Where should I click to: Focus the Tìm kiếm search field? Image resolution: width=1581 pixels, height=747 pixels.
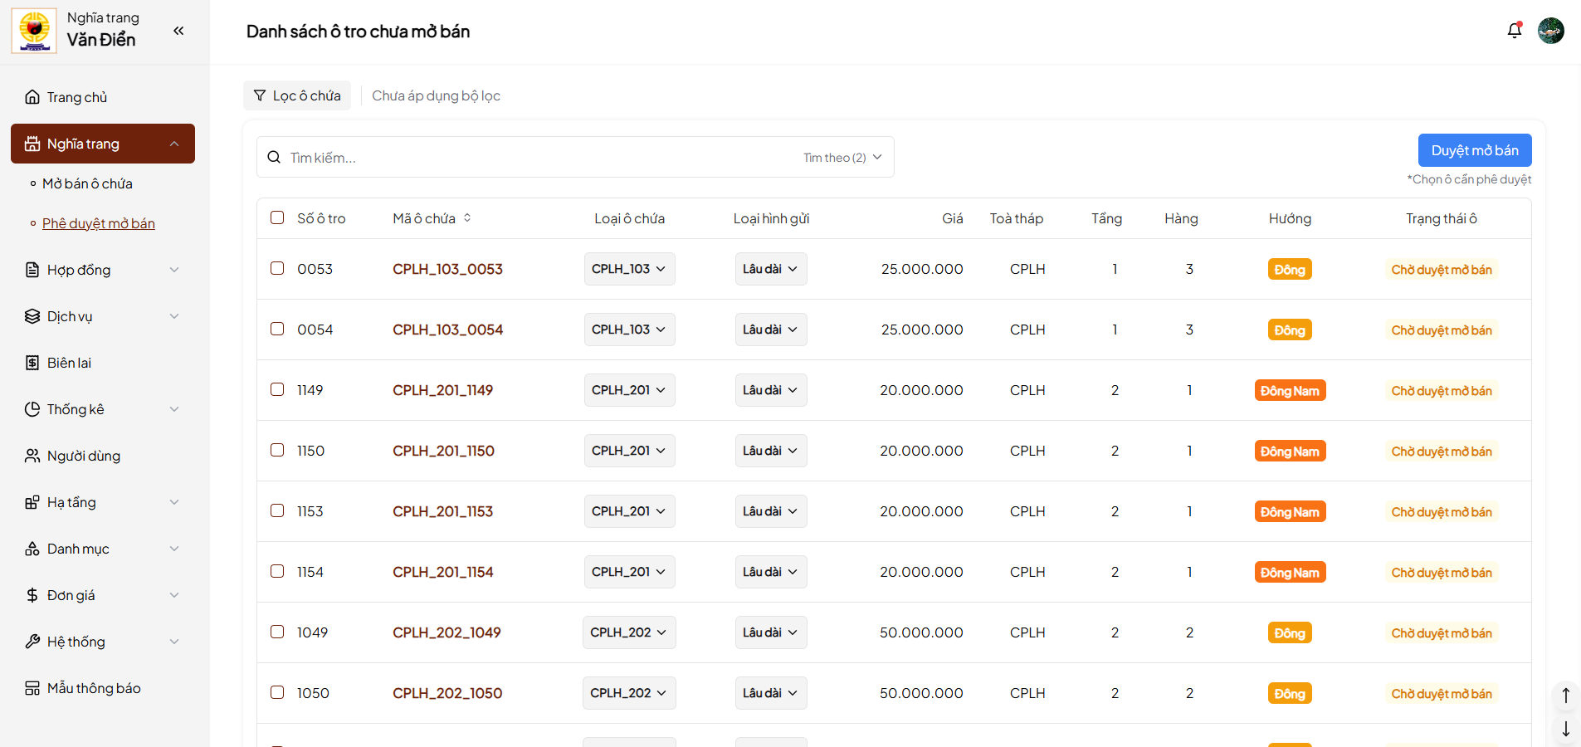coord(539,158)
